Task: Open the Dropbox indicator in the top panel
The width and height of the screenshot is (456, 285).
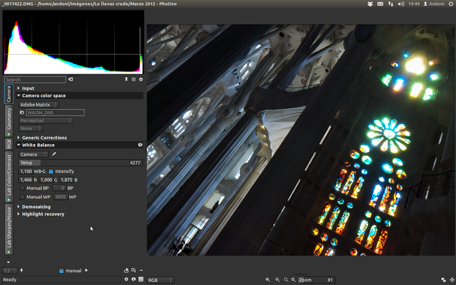Action: 370,4
